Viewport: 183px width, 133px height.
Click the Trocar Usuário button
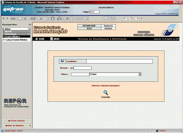point(16,121)
